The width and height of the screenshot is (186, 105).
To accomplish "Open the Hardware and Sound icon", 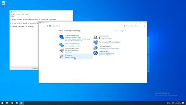I will coord(61,50).
